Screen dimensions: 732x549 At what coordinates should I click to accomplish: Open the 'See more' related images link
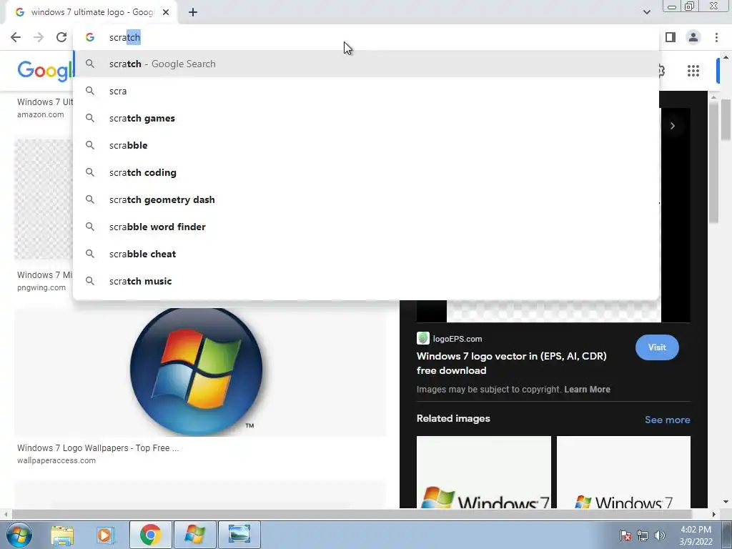(667, 420)
